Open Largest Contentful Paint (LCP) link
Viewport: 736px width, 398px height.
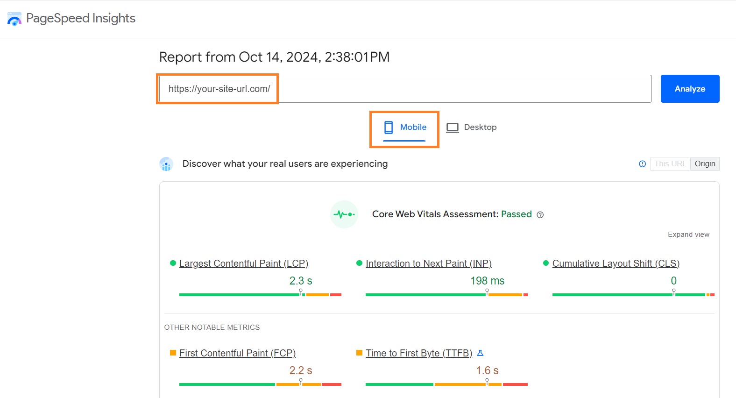[x=244, y=263]
